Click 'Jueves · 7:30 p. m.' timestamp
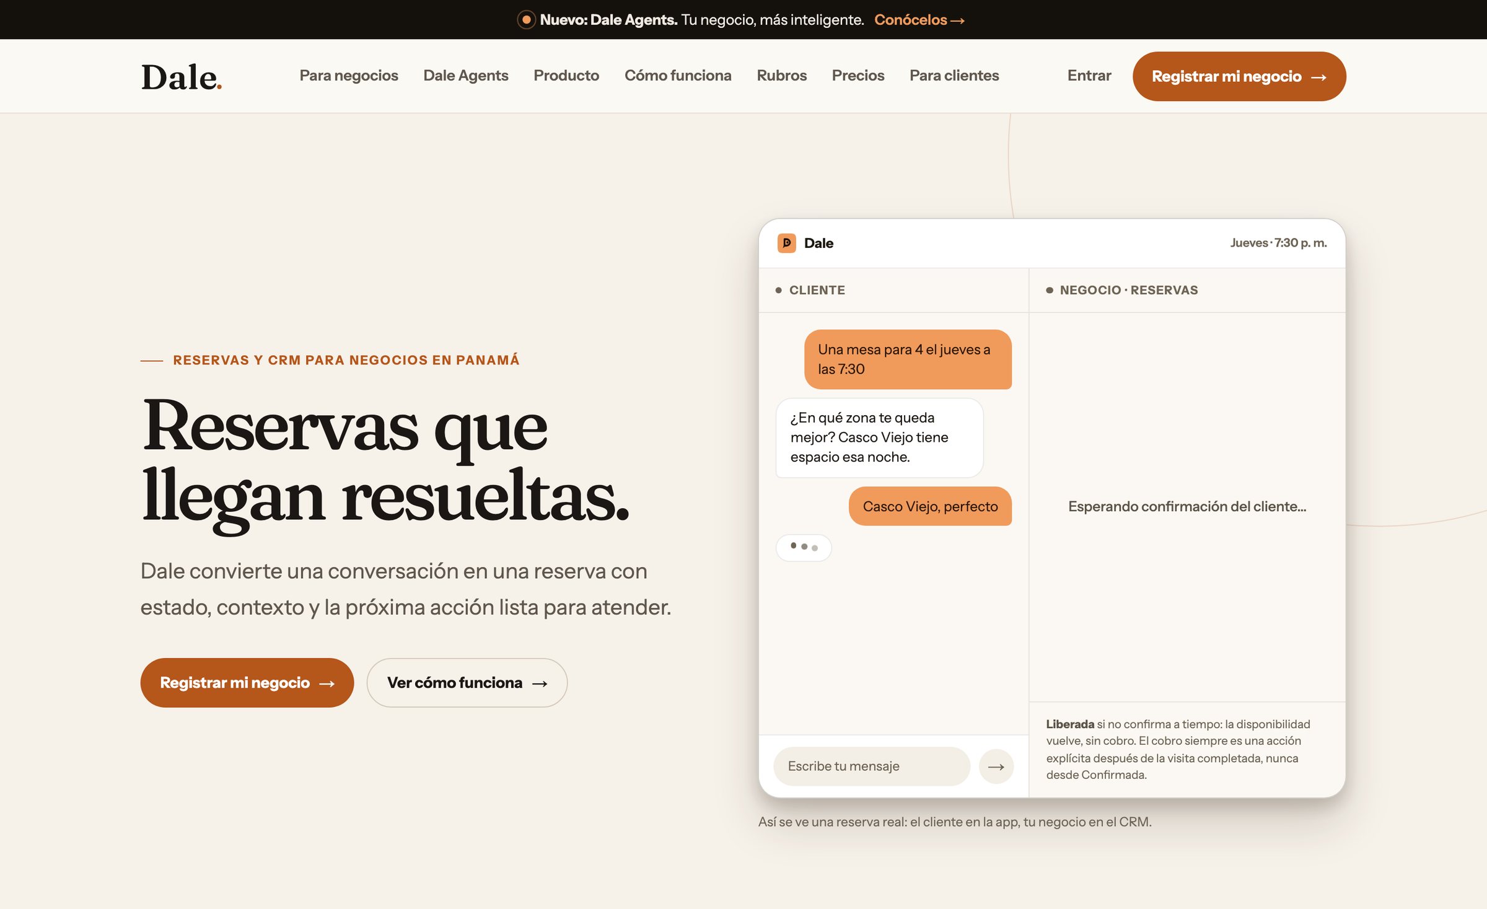Screen dimensions: 1487x909 pos(1278,243)
